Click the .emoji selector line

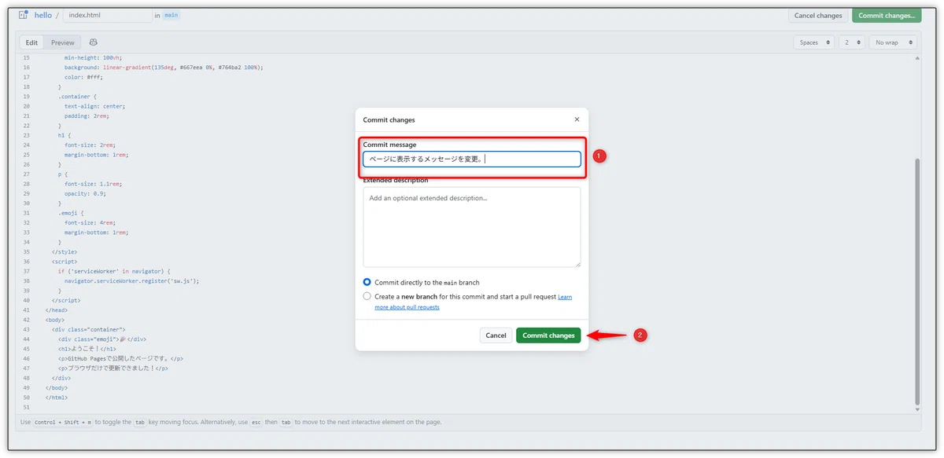[72, 213]
